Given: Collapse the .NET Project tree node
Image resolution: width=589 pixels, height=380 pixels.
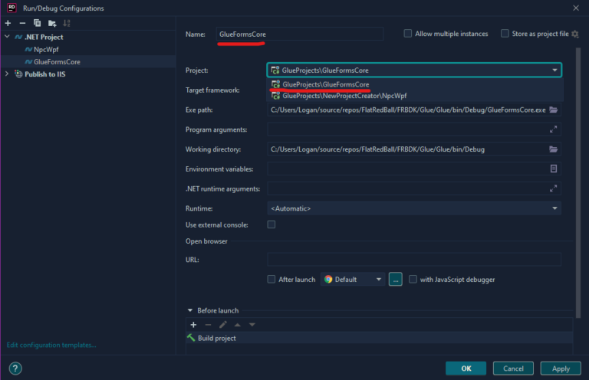Looking at the screenshot, I should pyautogui.click(x=7, y=37).
